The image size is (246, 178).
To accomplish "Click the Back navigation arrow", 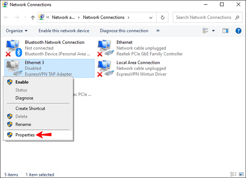I will pos(6,17).
